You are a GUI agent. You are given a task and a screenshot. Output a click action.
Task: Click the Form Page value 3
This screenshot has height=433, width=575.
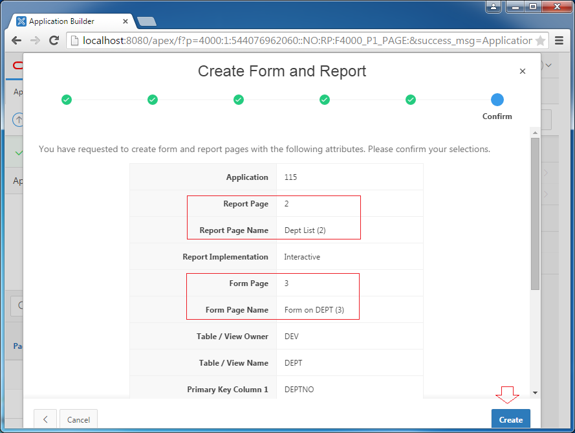(x=287, y=283)
